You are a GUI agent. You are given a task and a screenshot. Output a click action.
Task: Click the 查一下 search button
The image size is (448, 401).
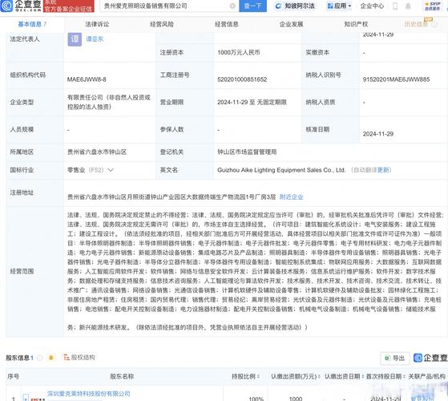(x=253, y=6)
